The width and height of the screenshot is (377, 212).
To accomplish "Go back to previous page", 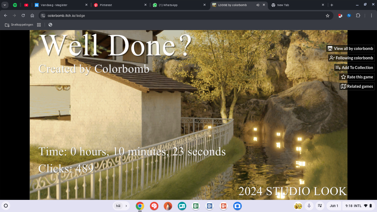I will 6,16.
